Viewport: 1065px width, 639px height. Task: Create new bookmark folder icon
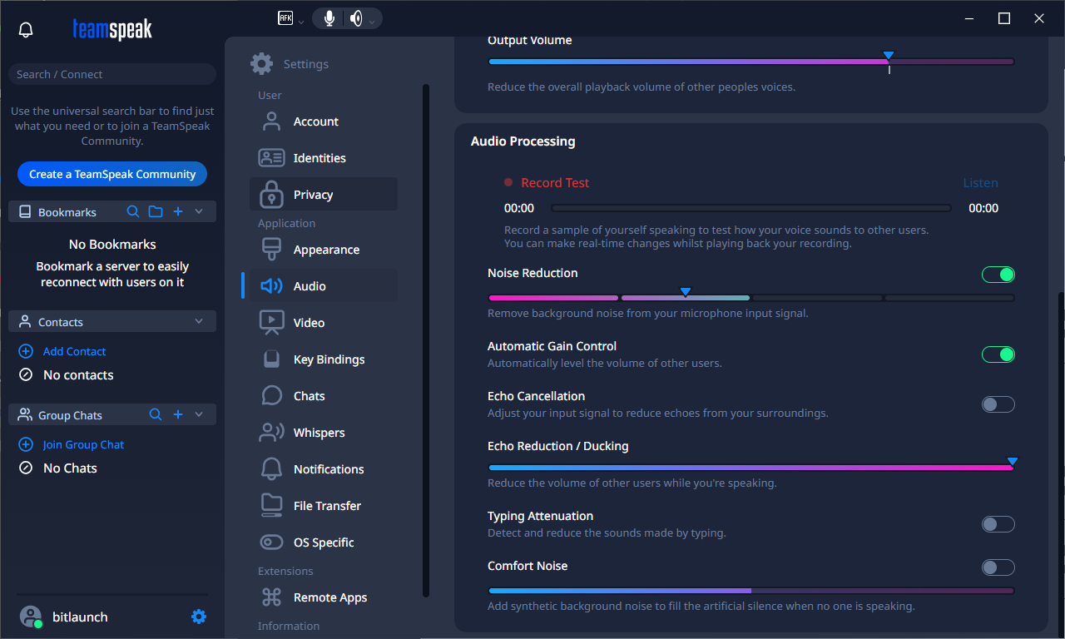point(156,212)
